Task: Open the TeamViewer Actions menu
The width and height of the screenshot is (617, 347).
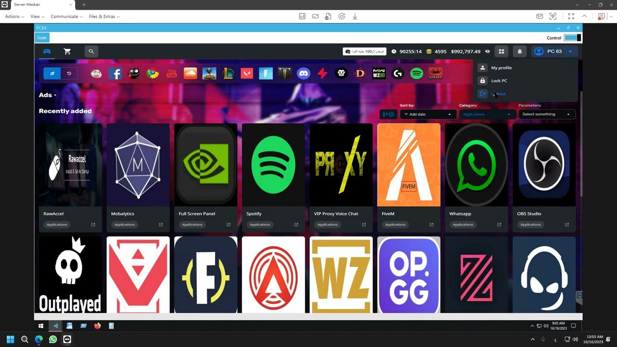Action: click(14, 16)
